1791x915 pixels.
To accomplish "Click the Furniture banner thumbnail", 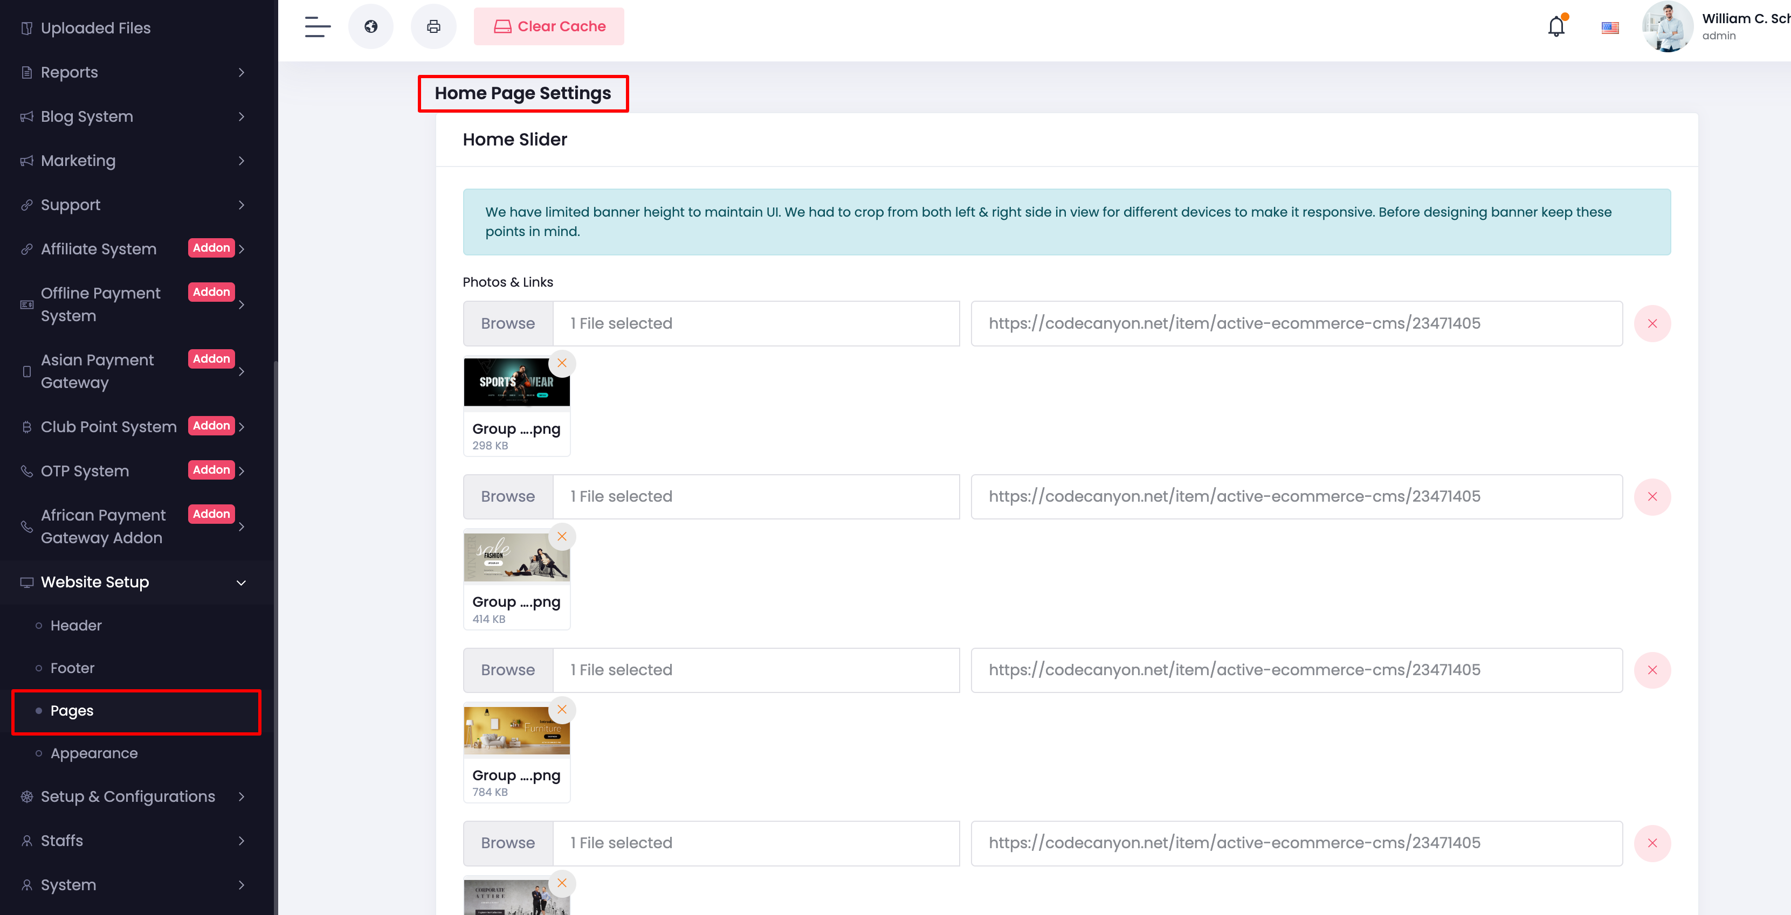I will [516, 730].
